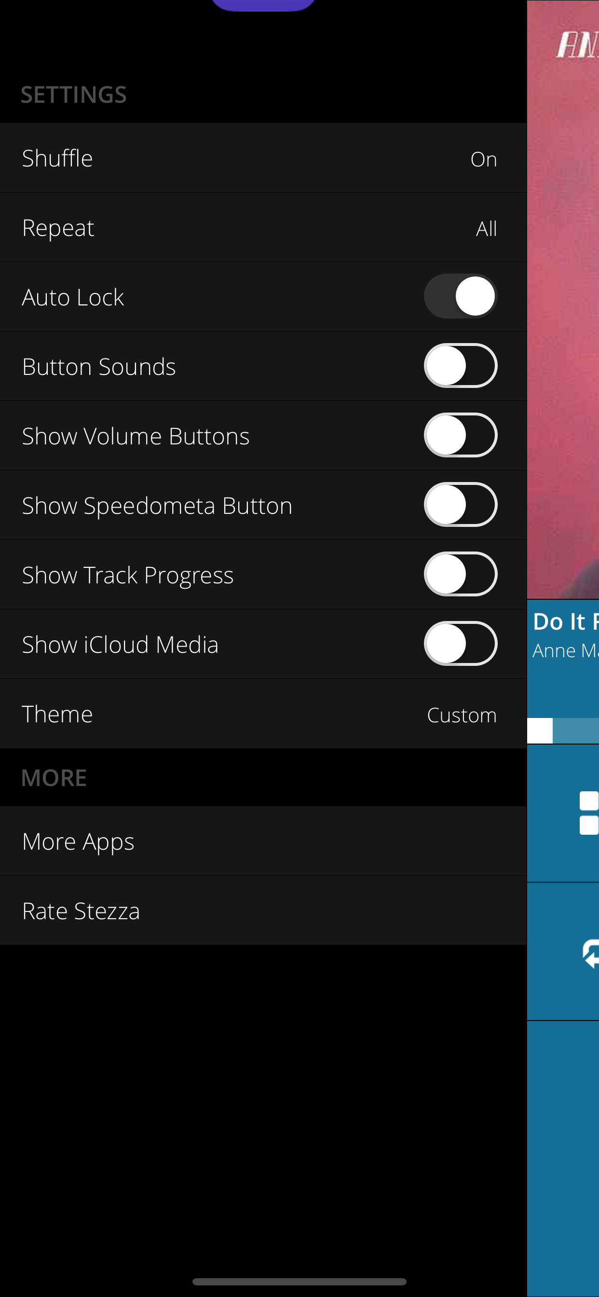Tap the purple pill at top of screen
Viewport: 599px width, 1297px height.
click(263, 4)
